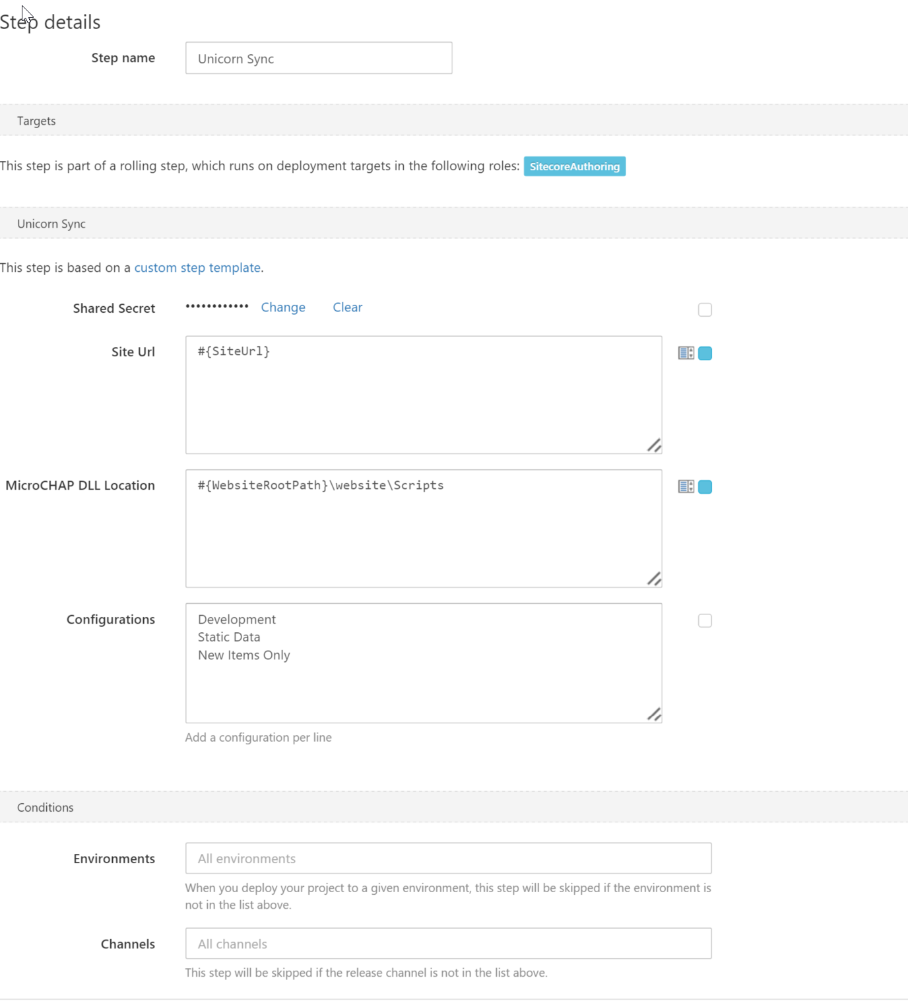Click inside the MicroCHAP DLL Location text area

click(x=424, y=529)
